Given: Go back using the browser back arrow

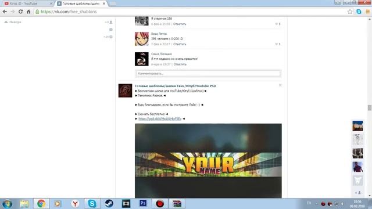Looking at the screenshot, I should pyautogui.click(x=5, y=12).
